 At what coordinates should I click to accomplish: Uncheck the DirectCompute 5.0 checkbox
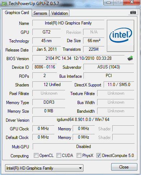pos(99,155)
